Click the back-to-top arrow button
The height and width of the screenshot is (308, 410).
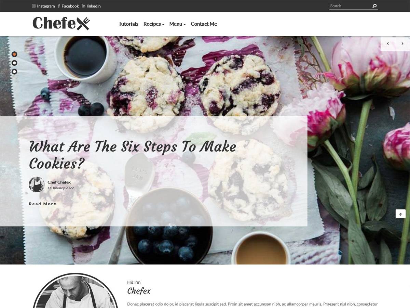coord(400,214)
